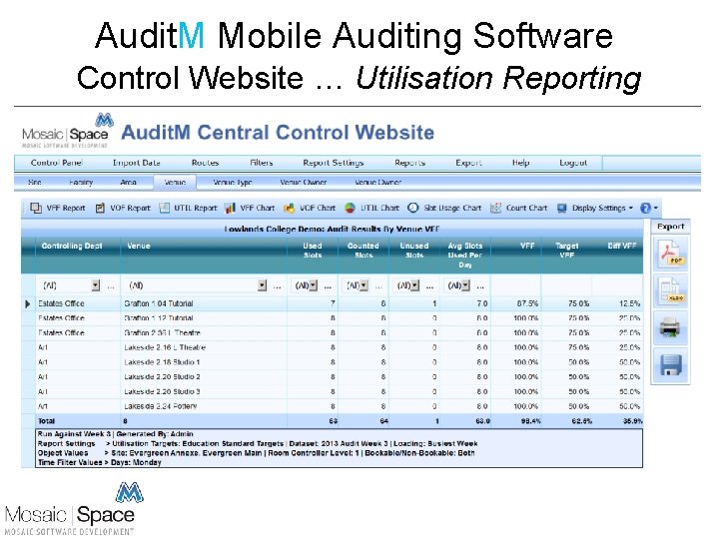Show the VFF Chart bar icon
This screenshot has height=539, width=719.
point(231,208)
